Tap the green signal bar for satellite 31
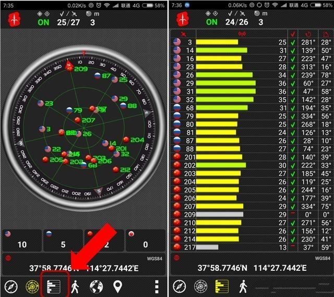 click(225, 91)
